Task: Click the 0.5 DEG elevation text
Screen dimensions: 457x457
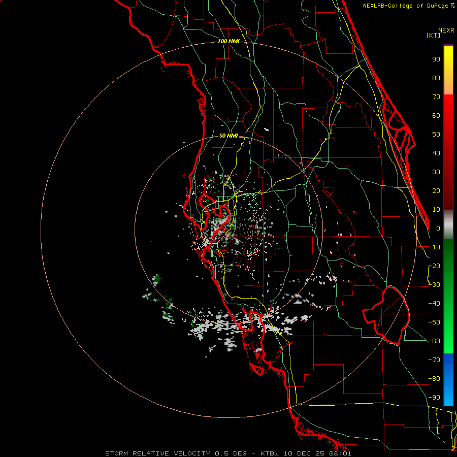Action: pyautogui.click(x=231, y=453)
